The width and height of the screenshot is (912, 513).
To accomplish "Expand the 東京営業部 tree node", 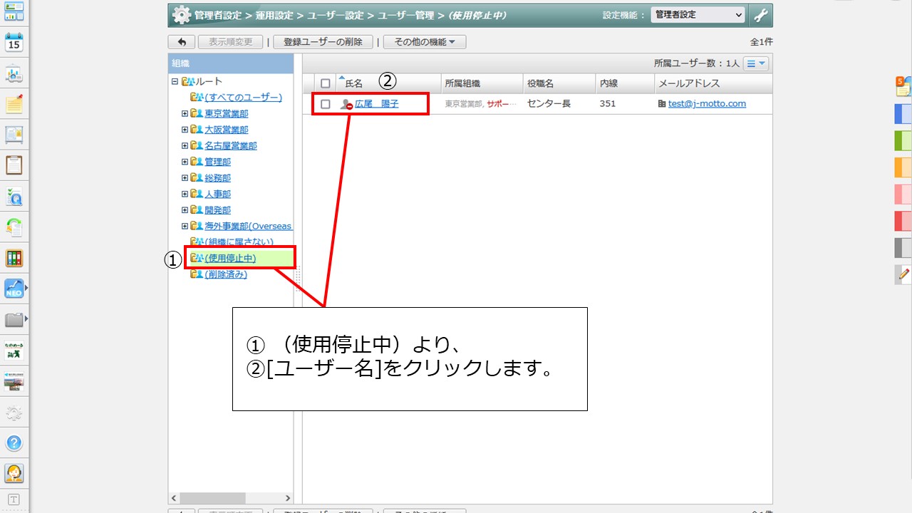I will pos(185,113).
